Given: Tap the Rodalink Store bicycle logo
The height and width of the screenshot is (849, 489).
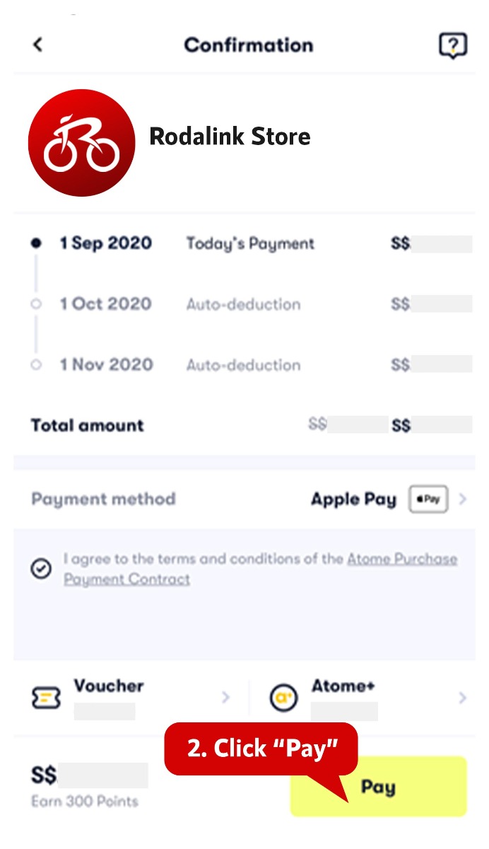Looking at the screenshot, I should coord(81,143).
